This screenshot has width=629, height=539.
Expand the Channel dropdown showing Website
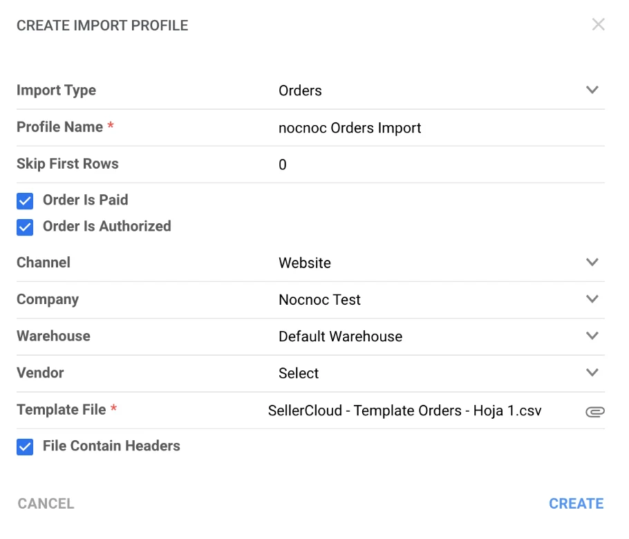441,263
